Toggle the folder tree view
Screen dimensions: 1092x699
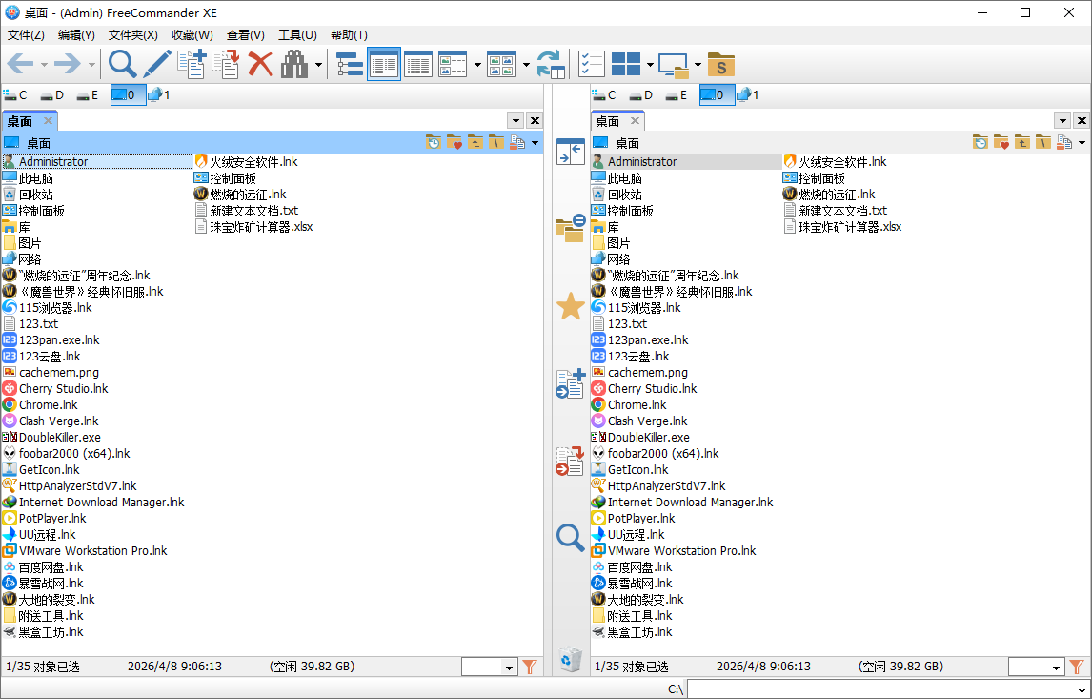click(x=349, y=64)
